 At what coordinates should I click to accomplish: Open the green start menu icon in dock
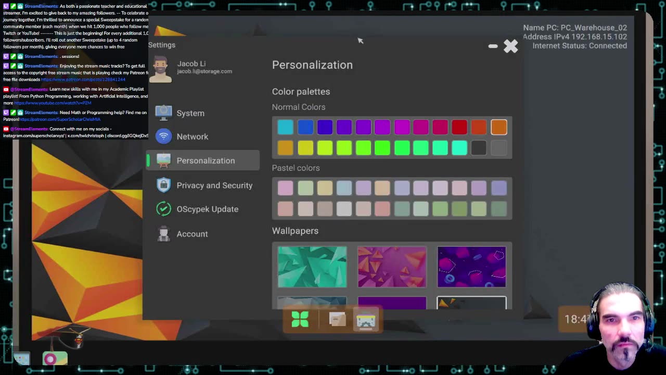click(300, 319)
